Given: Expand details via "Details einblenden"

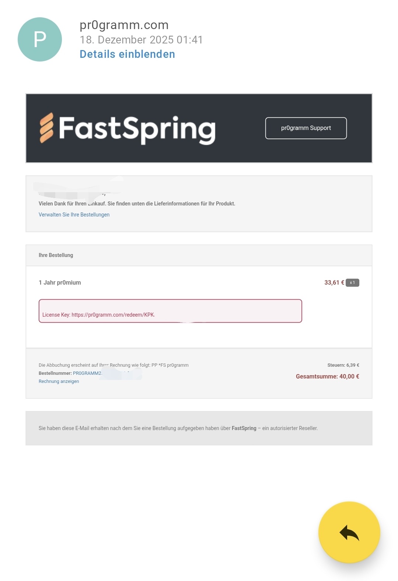Looking at the screenshot, I should 127,54.
